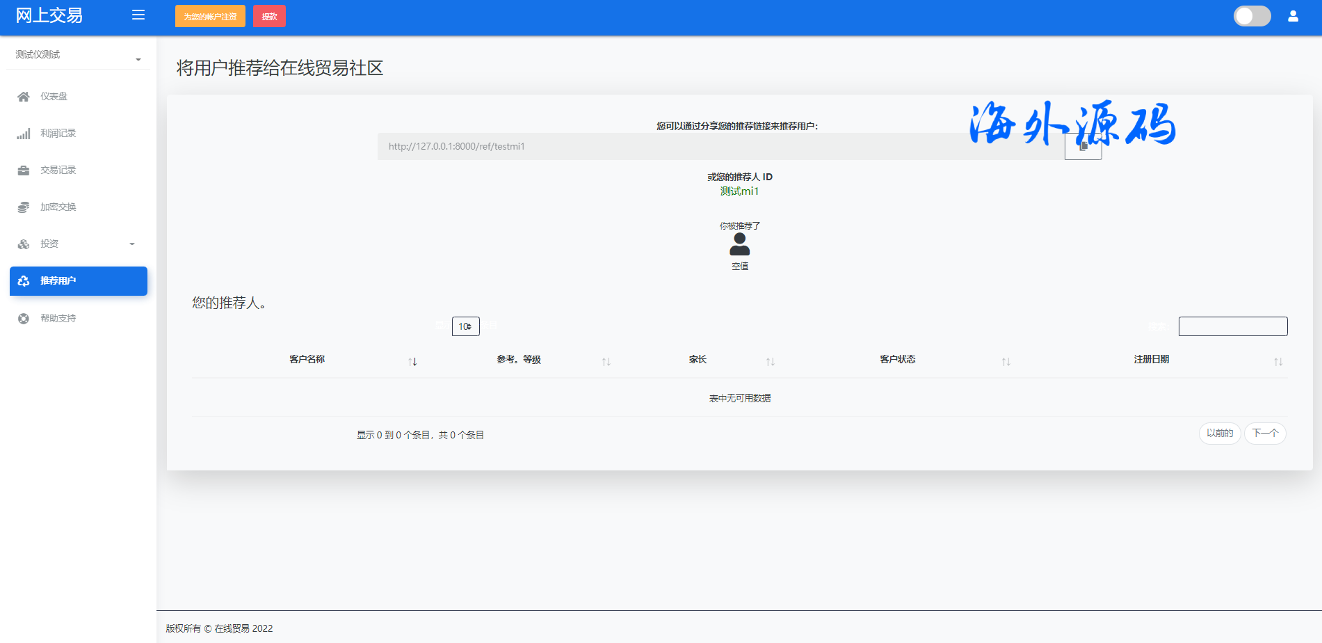The image size is (1322, 643).
Task: Click the orange 为您的账户注资 button
Action: [210, 17]
